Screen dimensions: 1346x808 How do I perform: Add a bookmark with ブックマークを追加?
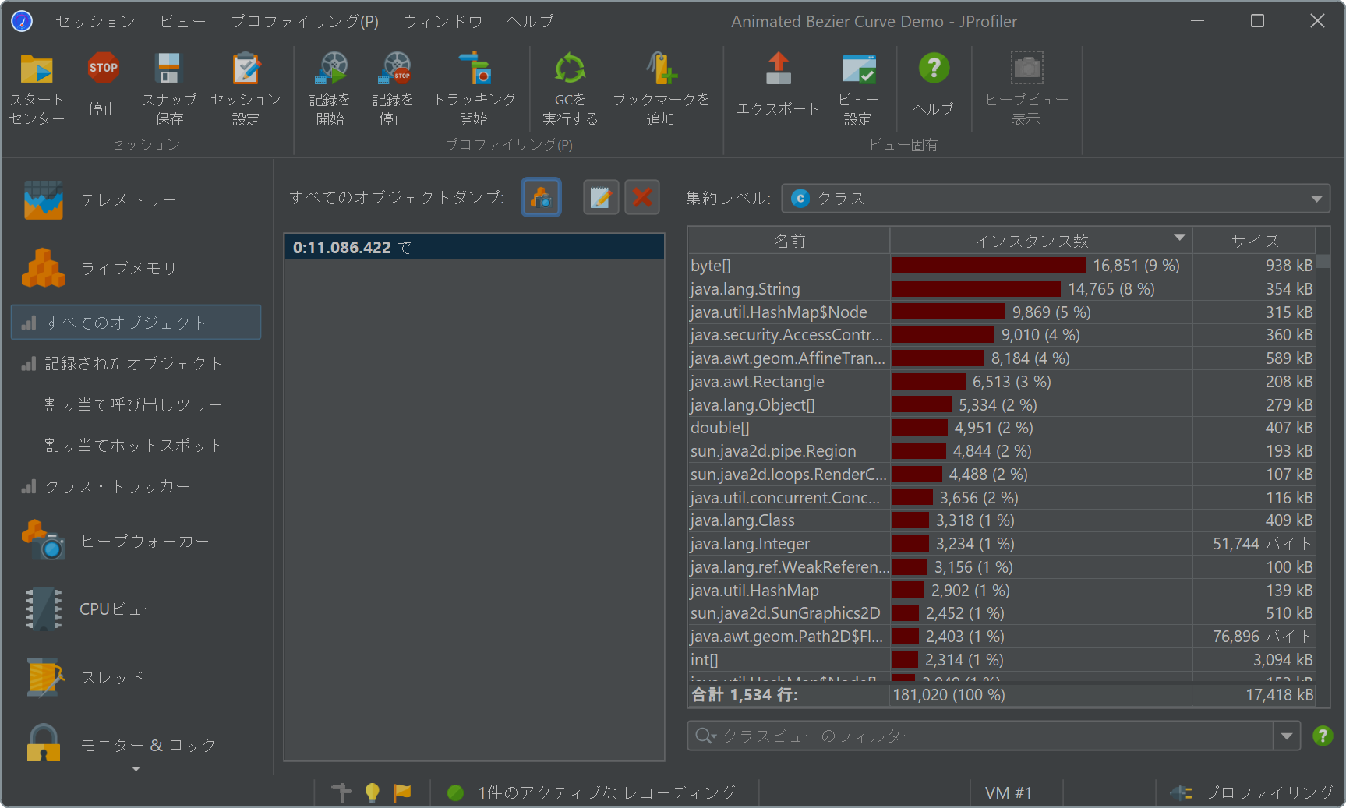[661, 89]
